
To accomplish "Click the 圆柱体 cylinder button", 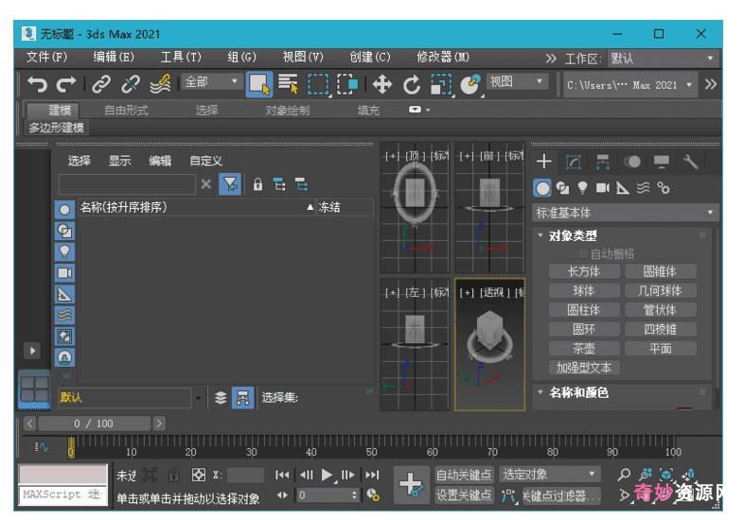I will tap(584, 310).
